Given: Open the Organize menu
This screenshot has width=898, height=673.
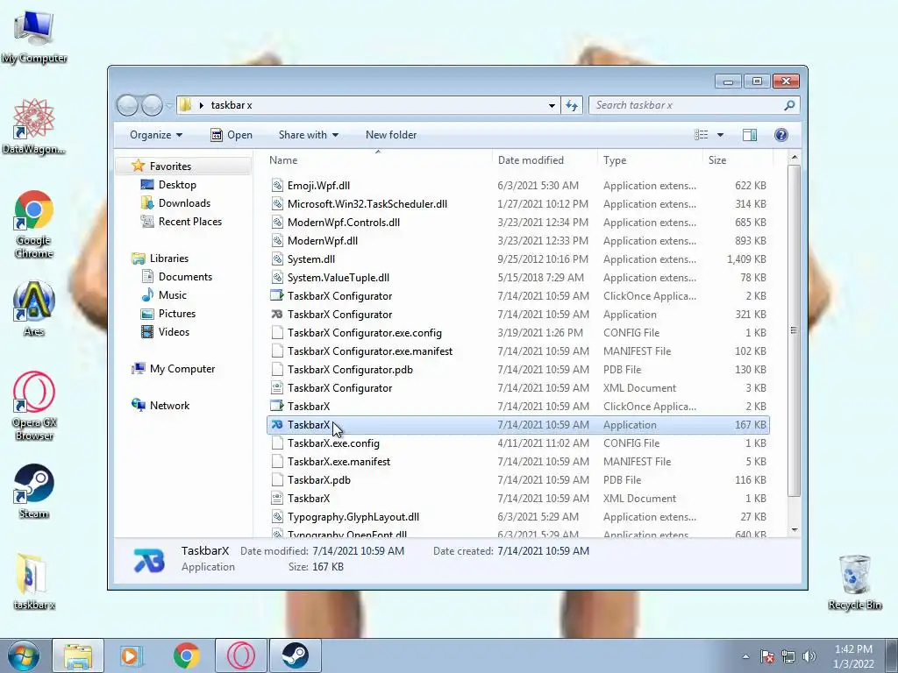Looking at the screenshot, I should [x=156, y=135].
